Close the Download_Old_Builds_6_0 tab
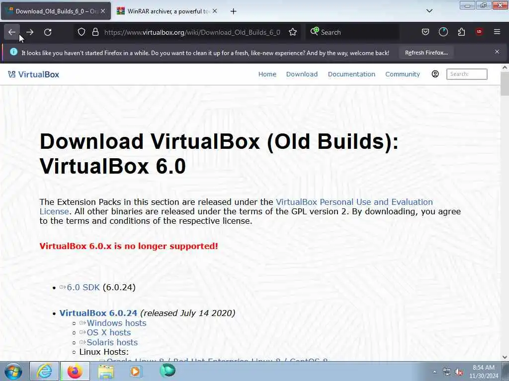 tap(103, 11)
